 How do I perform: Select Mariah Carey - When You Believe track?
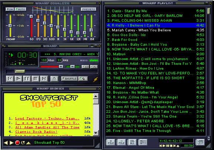(156, 30)
